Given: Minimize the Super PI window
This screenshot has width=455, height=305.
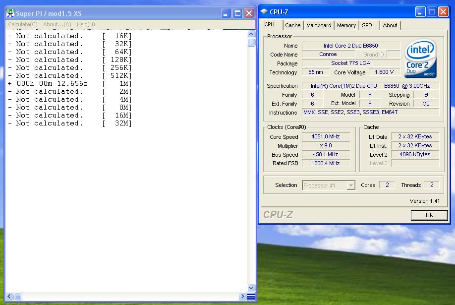Looking at the screenshot, I should coord(226,13).
